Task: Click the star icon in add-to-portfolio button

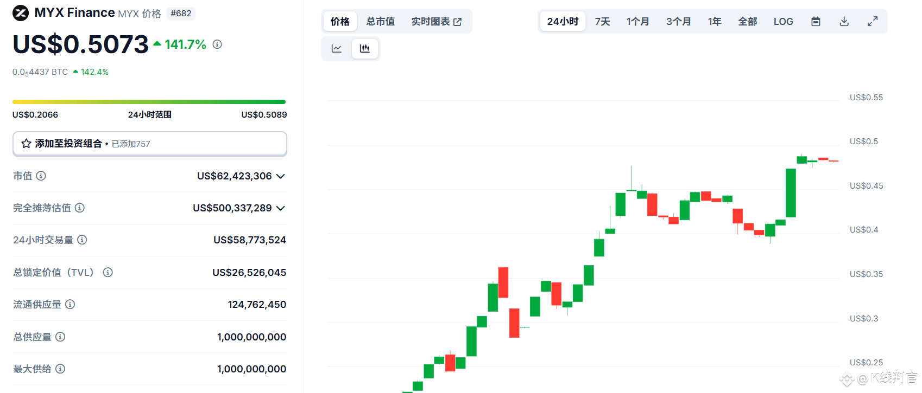Action: click(26, 144)
